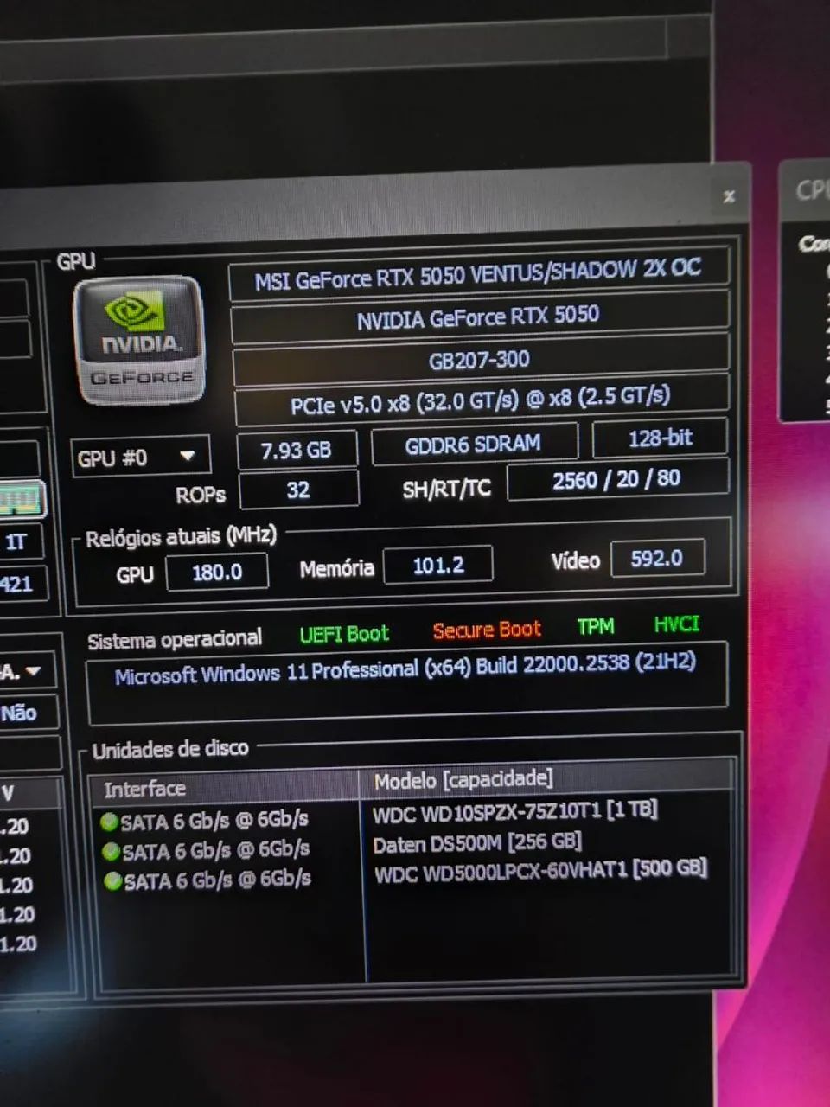Click the status dot beside WD5000LPCX row
Viewport: 830px width, 1107px height.
(x=112, y=881)
